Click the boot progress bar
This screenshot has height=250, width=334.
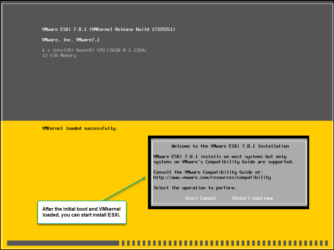(x=167, y=243)
